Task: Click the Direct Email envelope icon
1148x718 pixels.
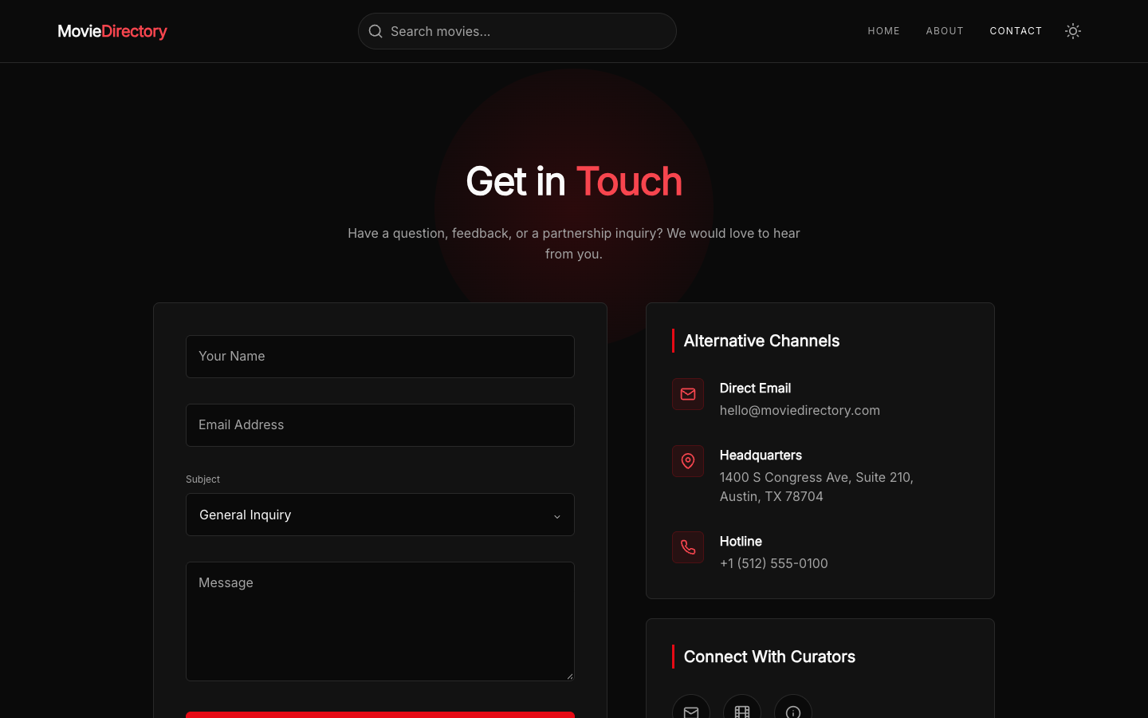Action: [688, 394]
